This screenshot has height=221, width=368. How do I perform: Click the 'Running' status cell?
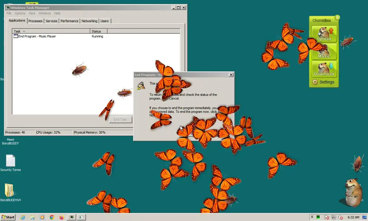pos(97,36)
